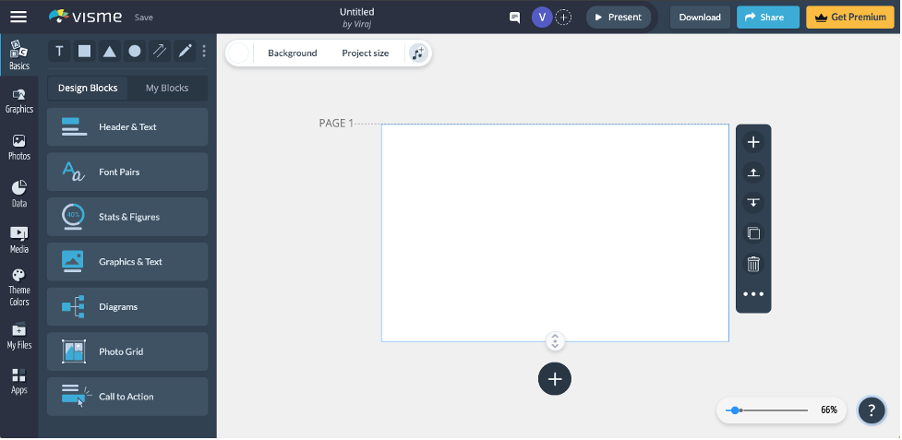Open the Graphics sidebar panel
Viewport: 902px width, 440px height.
click(x=19, y=101)
